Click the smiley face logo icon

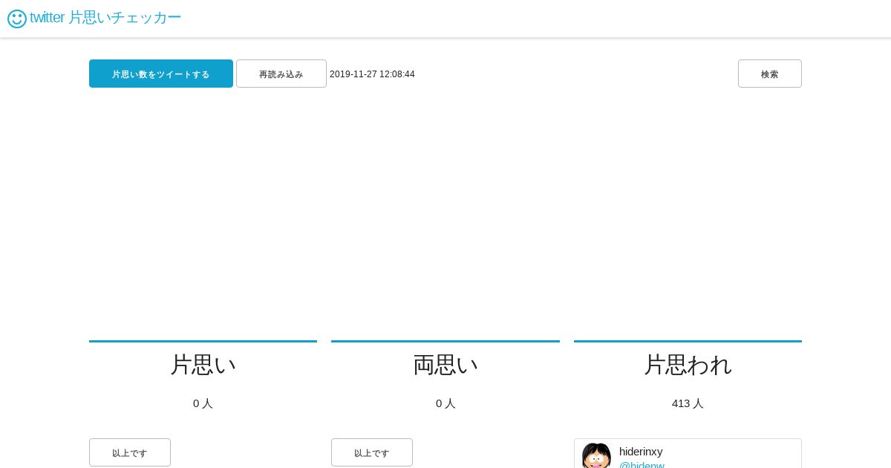17,19
